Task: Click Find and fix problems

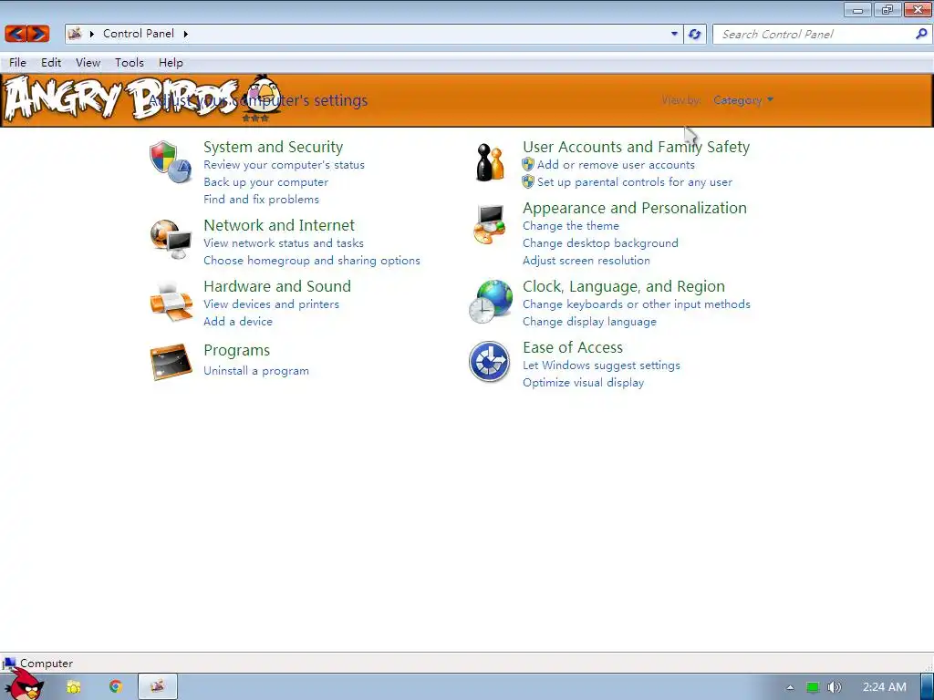Action: [262, 200]
